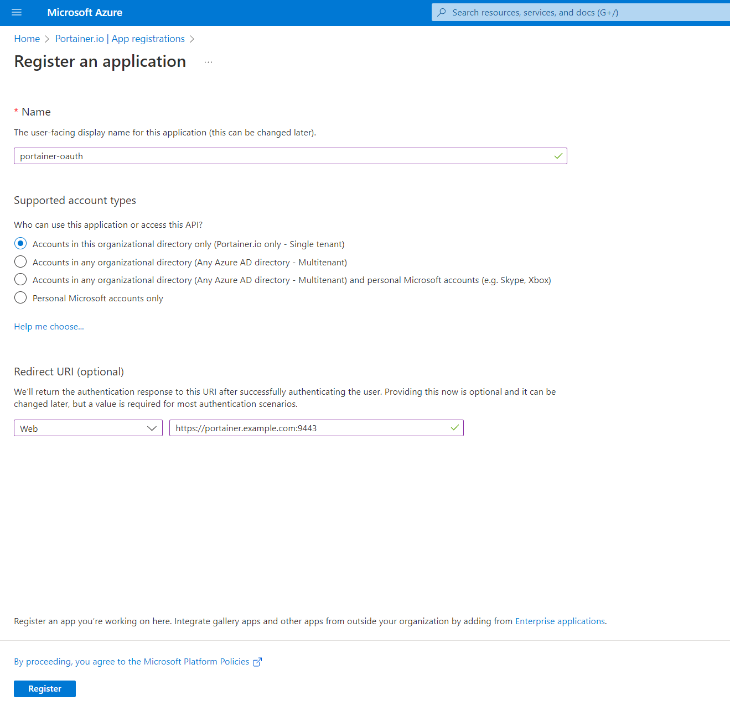Click the Redirect URI input field

point(310,428)
